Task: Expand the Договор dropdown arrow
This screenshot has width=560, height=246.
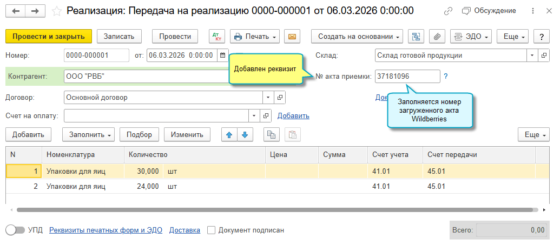Action: point(268,97)
